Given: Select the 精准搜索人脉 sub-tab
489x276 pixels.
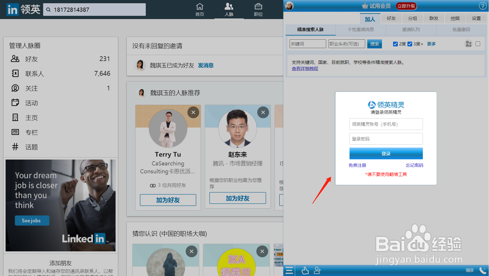Looking at the screenshot, I should pyautogui.click(x=310, y=30).
